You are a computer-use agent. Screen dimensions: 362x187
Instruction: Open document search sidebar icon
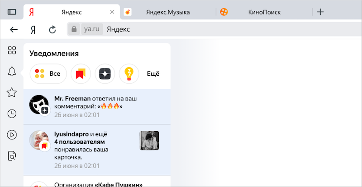(12, 156)
